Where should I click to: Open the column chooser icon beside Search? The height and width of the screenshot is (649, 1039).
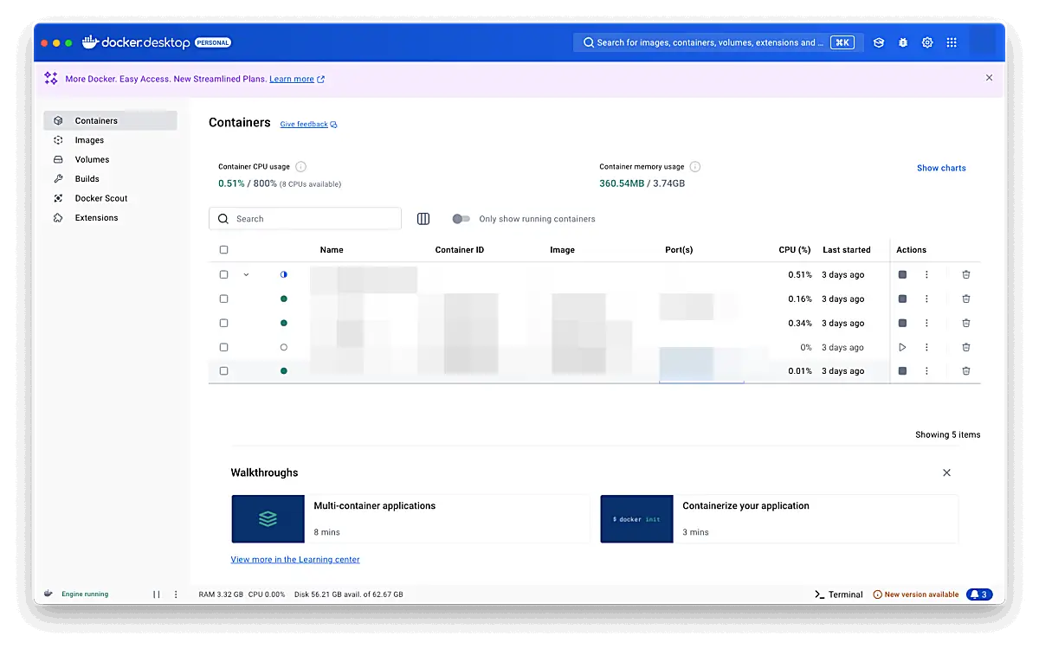(x=423, y=219)
